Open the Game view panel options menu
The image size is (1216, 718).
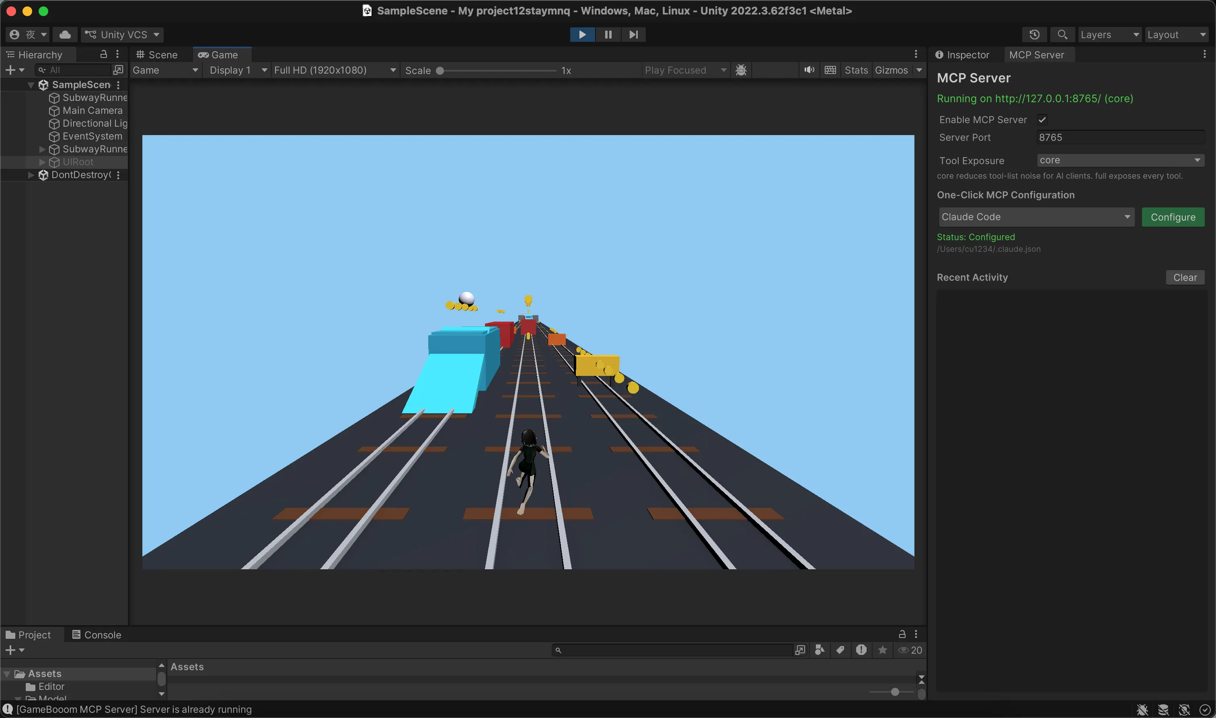pyautogui.click(x=916, y=54)
